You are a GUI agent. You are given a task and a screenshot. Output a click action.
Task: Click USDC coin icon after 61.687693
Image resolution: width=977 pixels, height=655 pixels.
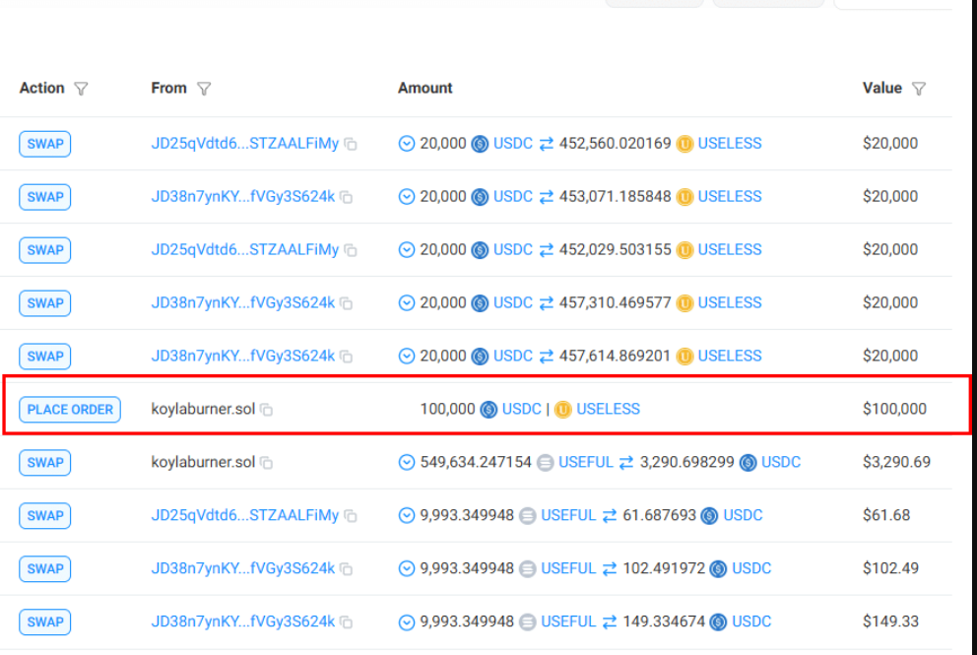coord(709,516)
